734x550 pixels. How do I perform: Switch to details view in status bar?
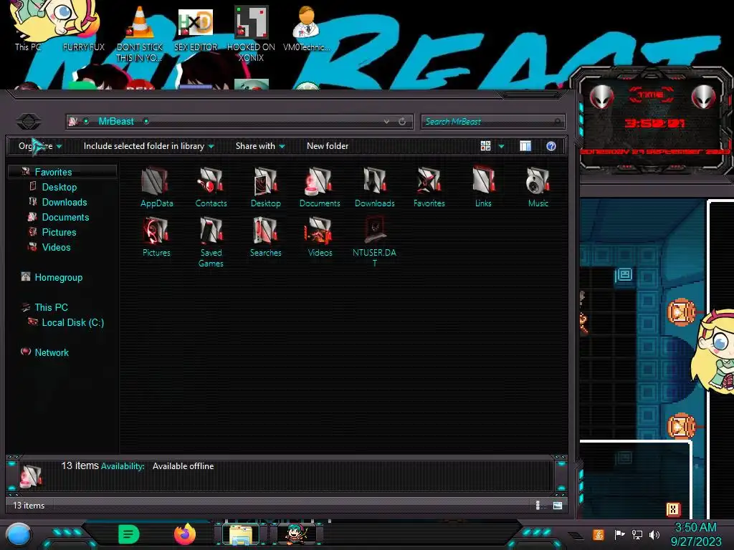tap(538, 505)
